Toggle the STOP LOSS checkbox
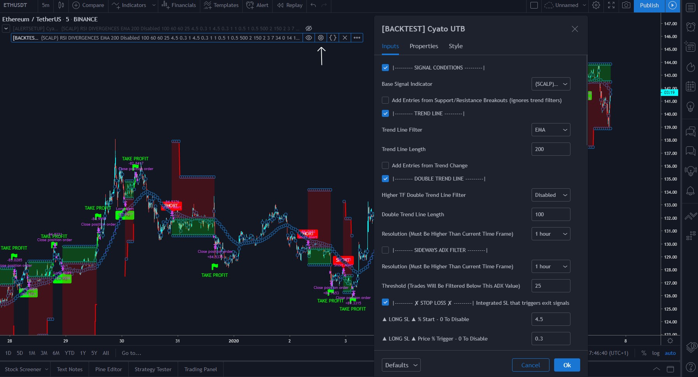Image resolution: width=698 pixels, height=377 pixels. pyautogui.click(x=385, y=302)
